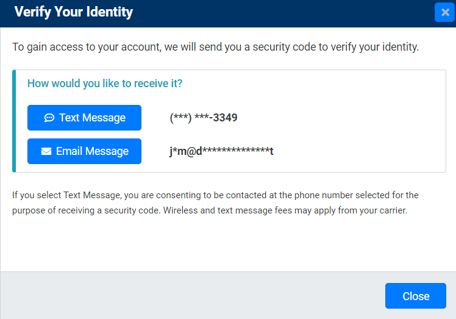Click the masked email address j*m@d
Screen dimensions: 456x319
221,151
